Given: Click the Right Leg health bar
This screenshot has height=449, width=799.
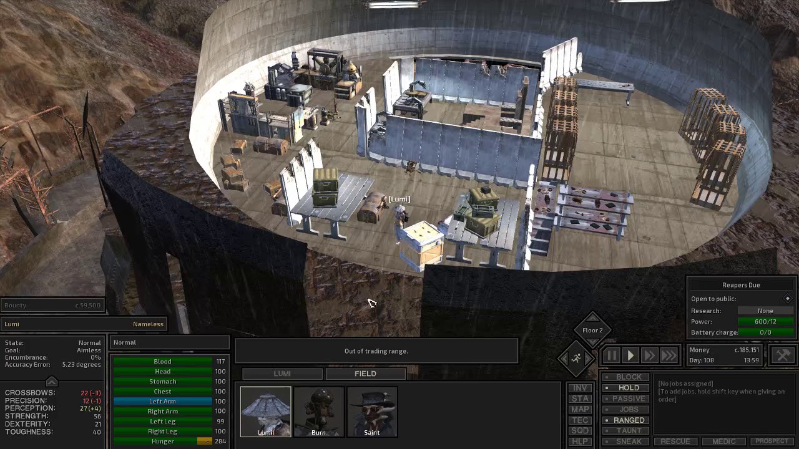Looking at the screenshot, I should [163, 432].
